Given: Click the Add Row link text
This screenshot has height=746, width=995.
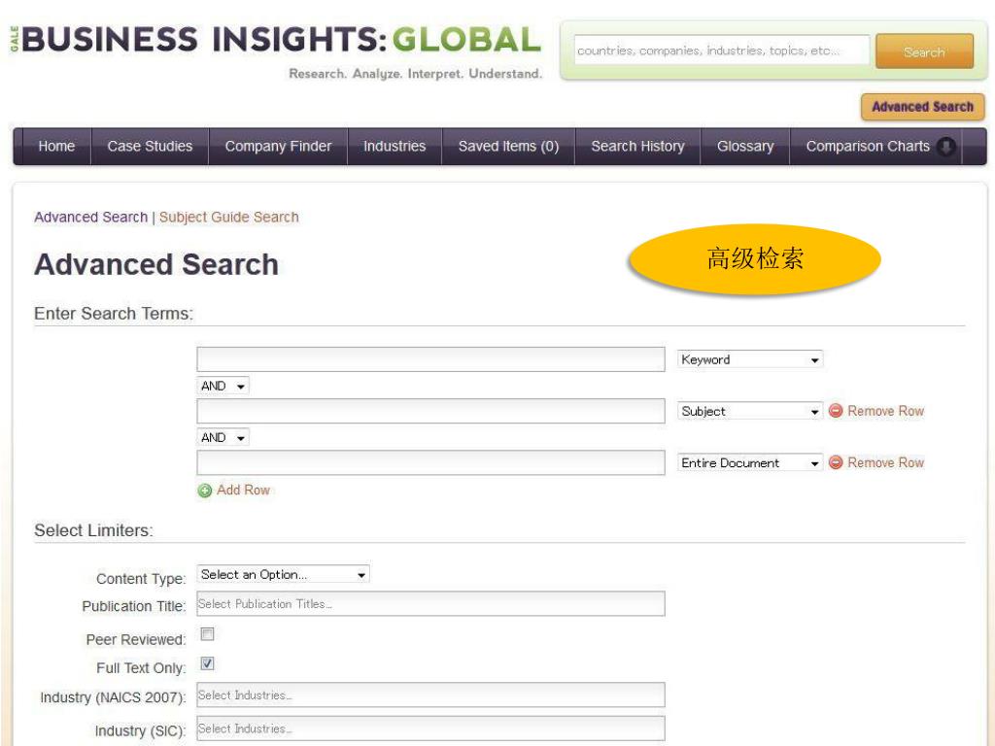Looking at the screenshot, I should pos(243,491).
